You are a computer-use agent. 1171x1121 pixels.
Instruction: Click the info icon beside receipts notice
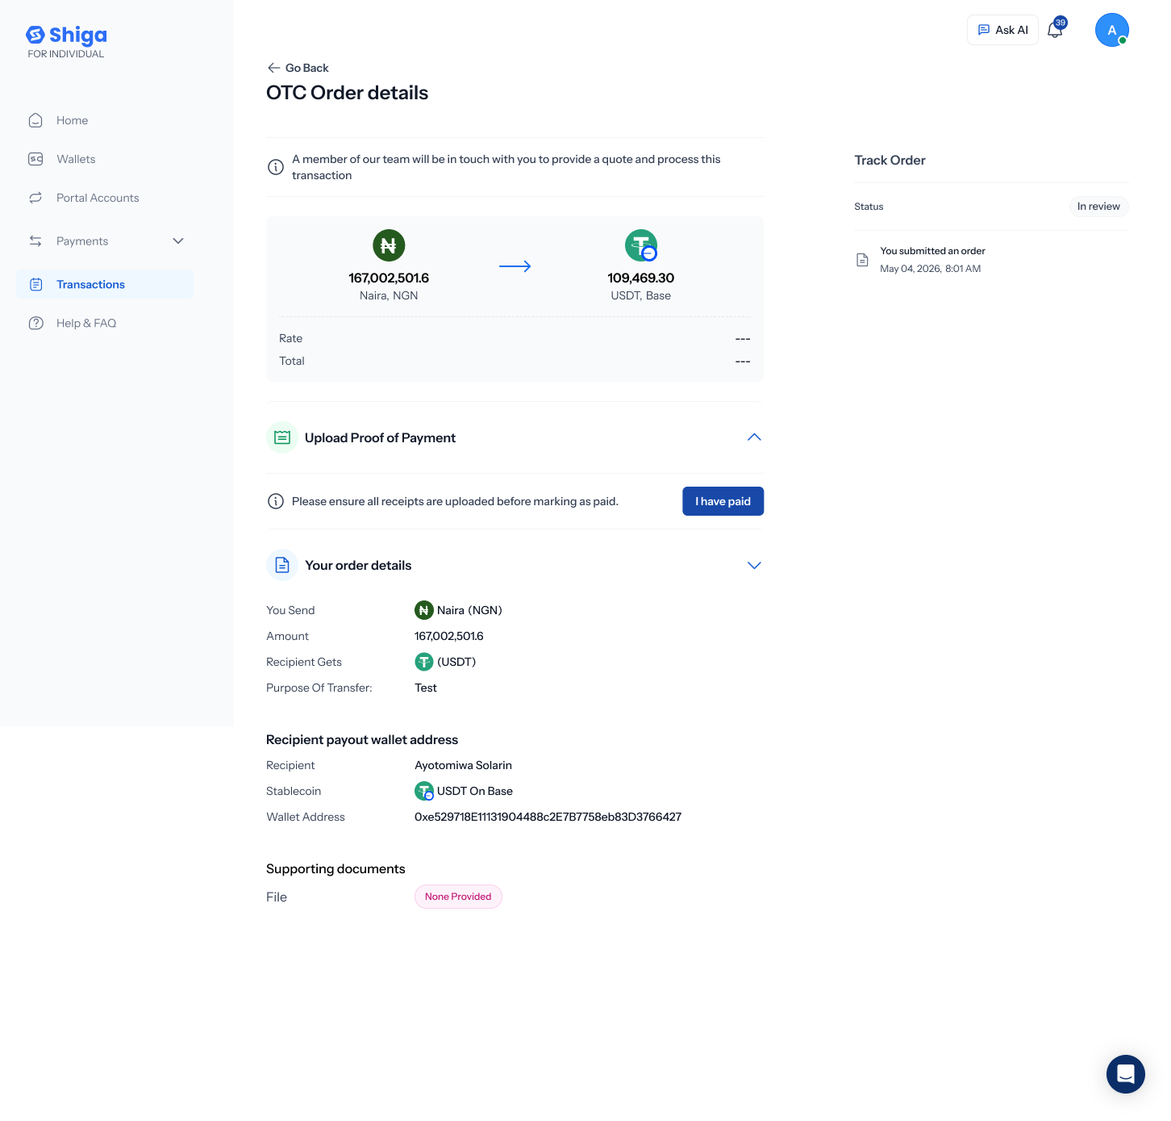276,501
